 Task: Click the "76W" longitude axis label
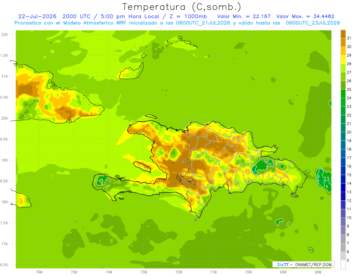[39, 272]
